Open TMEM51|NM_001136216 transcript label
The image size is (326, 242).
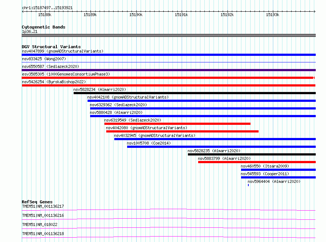[x=43, y=215]
